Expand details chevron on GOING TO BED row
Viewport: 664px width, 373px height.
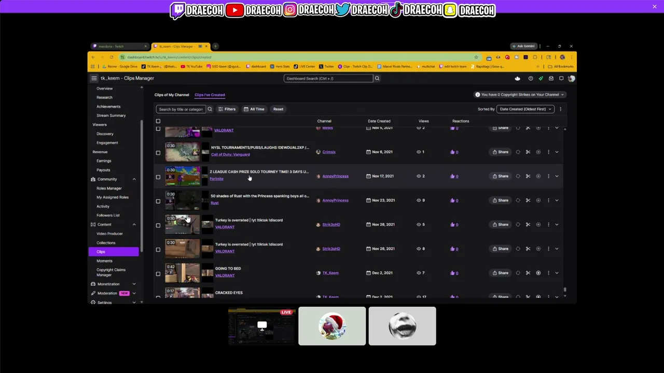point(557,273)
